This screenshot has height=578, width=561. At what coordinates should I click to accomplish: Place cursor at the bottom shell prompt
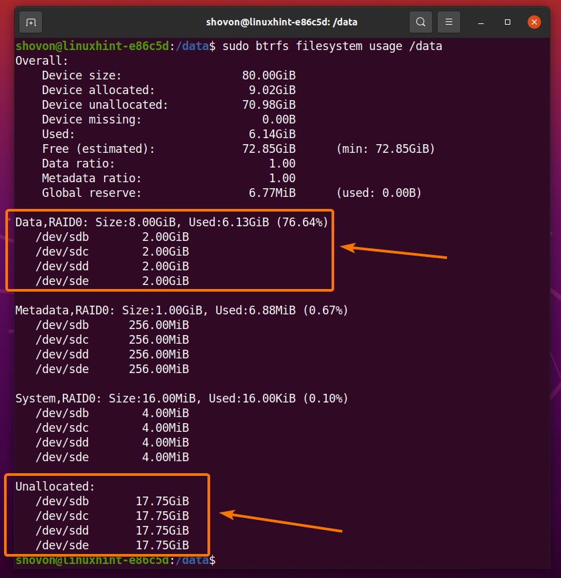pos(220,560)
